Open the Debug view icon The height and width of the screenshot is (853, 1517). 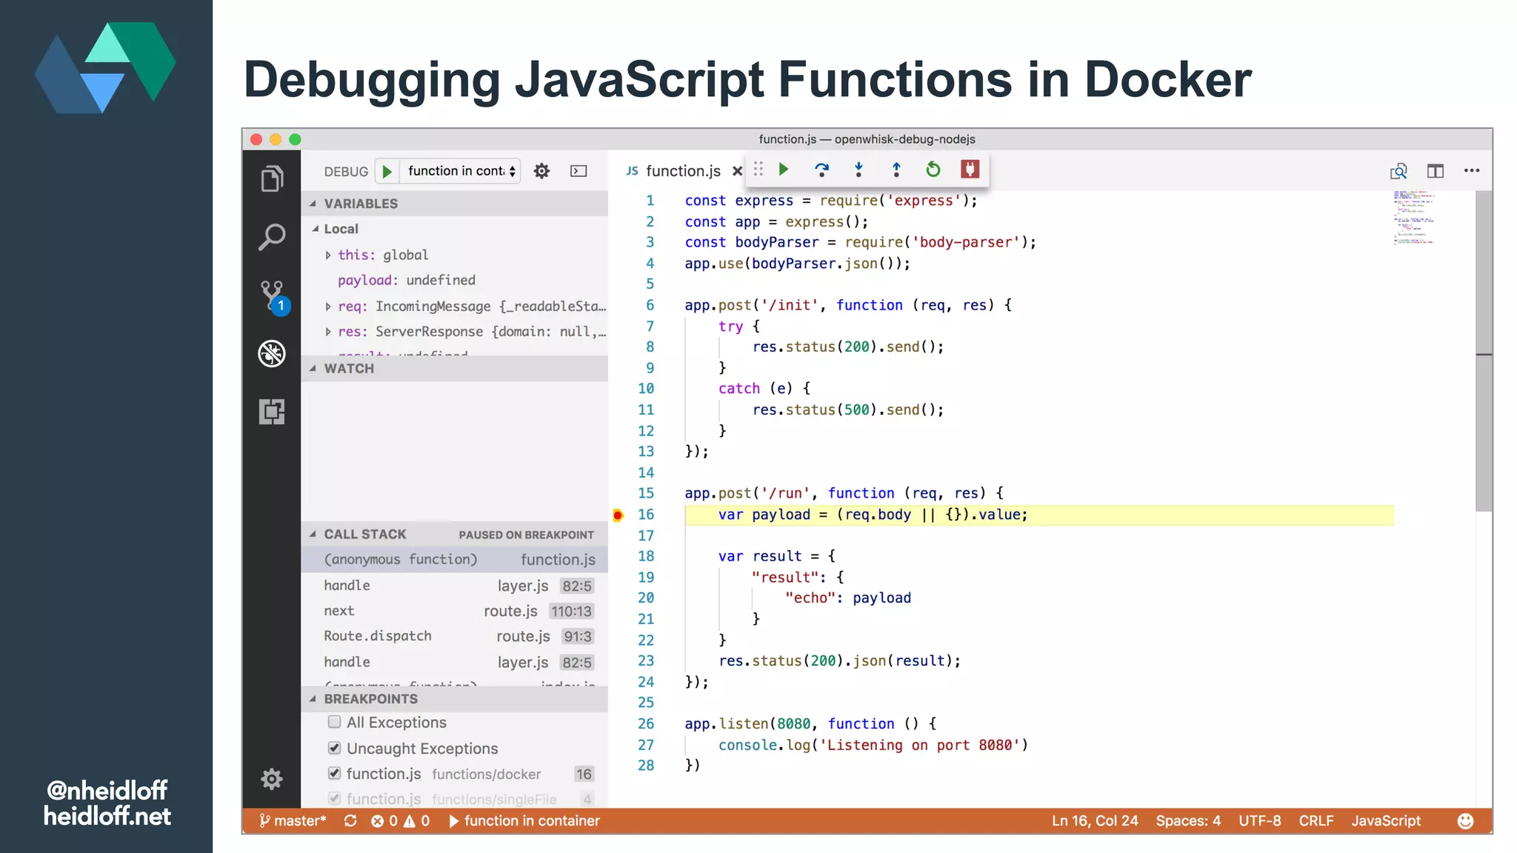tap(272, 353)
